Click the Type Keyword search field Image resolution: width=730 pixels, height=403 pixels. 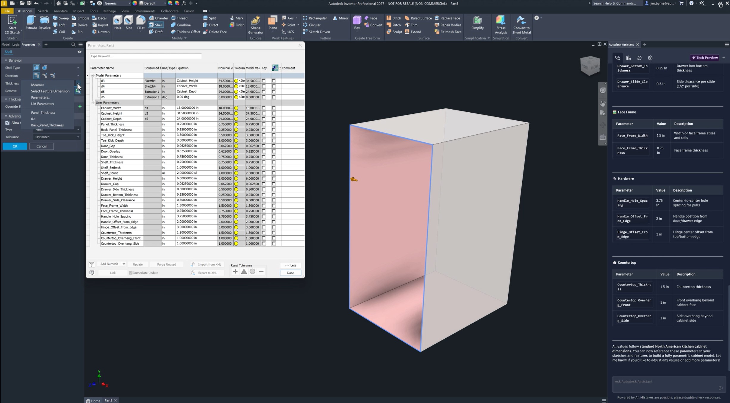point(146,56)
